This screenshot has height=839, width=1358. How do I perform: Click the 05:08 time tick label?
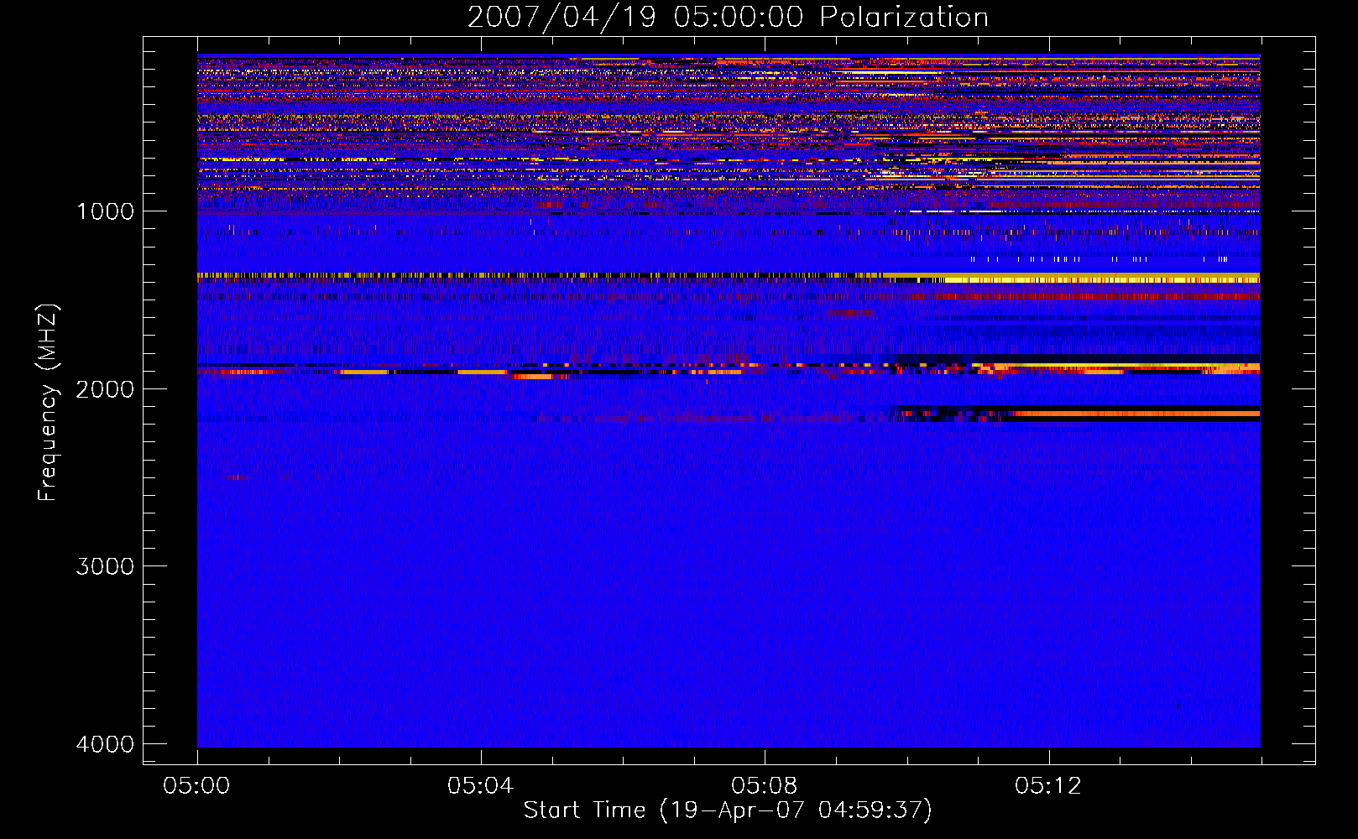point(765,786)
